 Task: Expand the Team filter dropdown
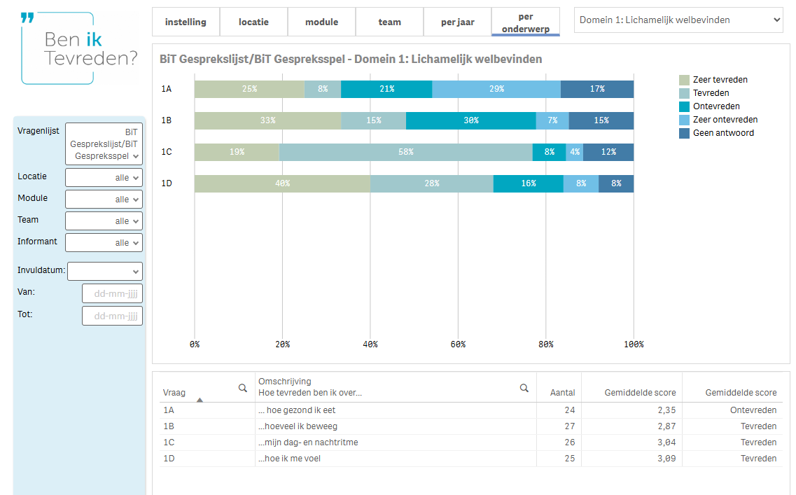coord(104,221)
